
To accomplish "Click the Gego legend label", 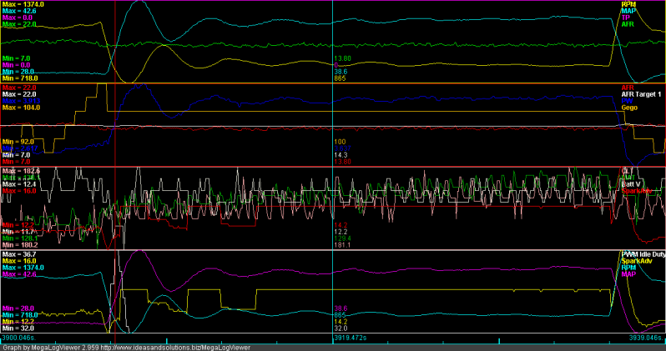I will point(629,108).
